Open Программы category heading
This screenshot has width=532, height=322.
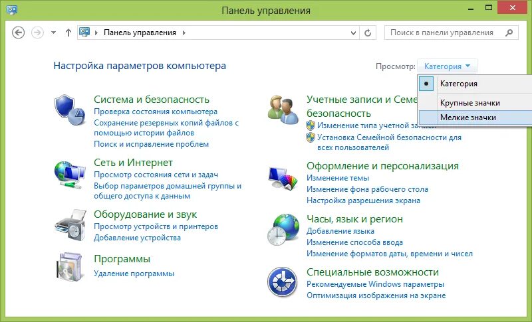[x=122, y=259]
